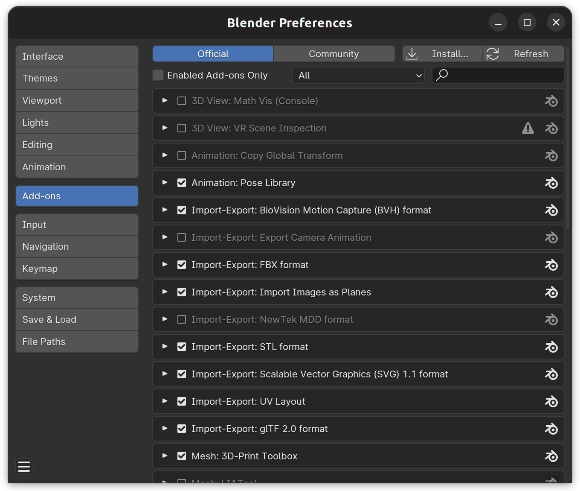The width and height of the screenshot is (580, 491).
Task: Click Blender logo icon on Import Images as Planes row
Action: pyautogui.click(x=551, y=292)
